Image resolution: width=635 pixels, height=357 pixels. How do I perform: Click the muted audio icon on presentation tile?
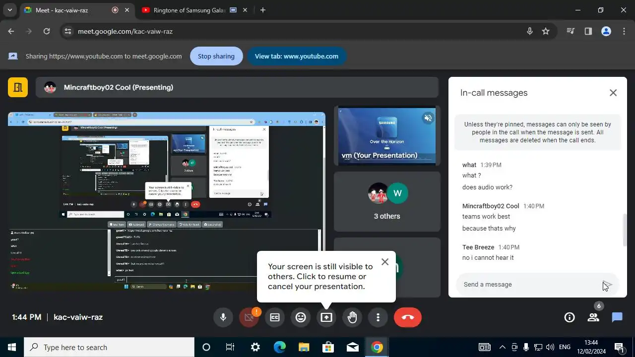(x=428, y=118)
